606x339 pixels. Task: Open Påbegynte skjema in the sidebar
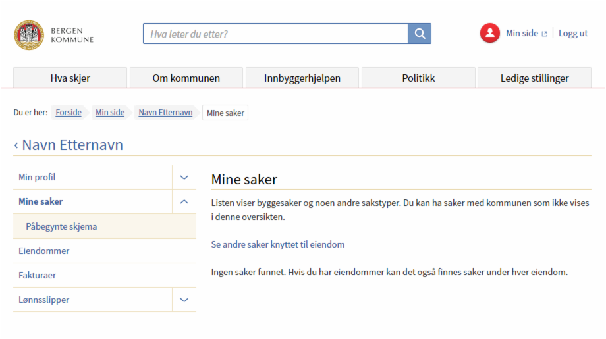pos(61,226)
